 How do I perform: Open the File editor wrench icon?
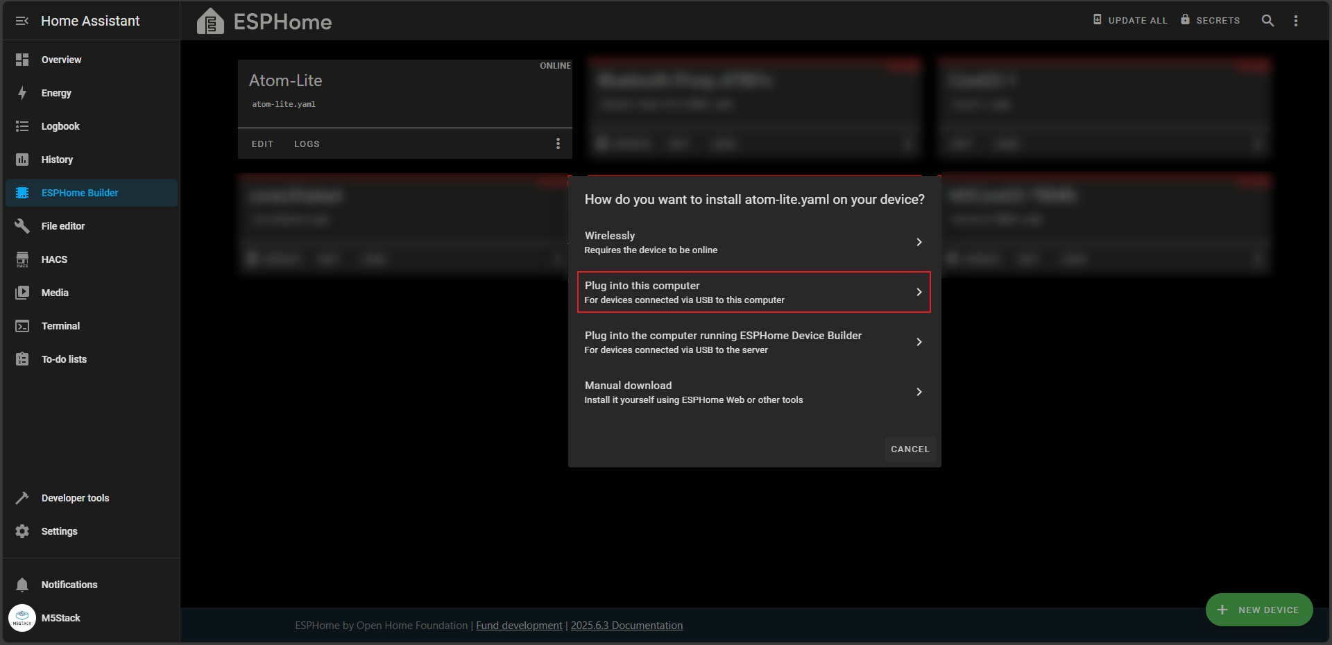[22, 226]
